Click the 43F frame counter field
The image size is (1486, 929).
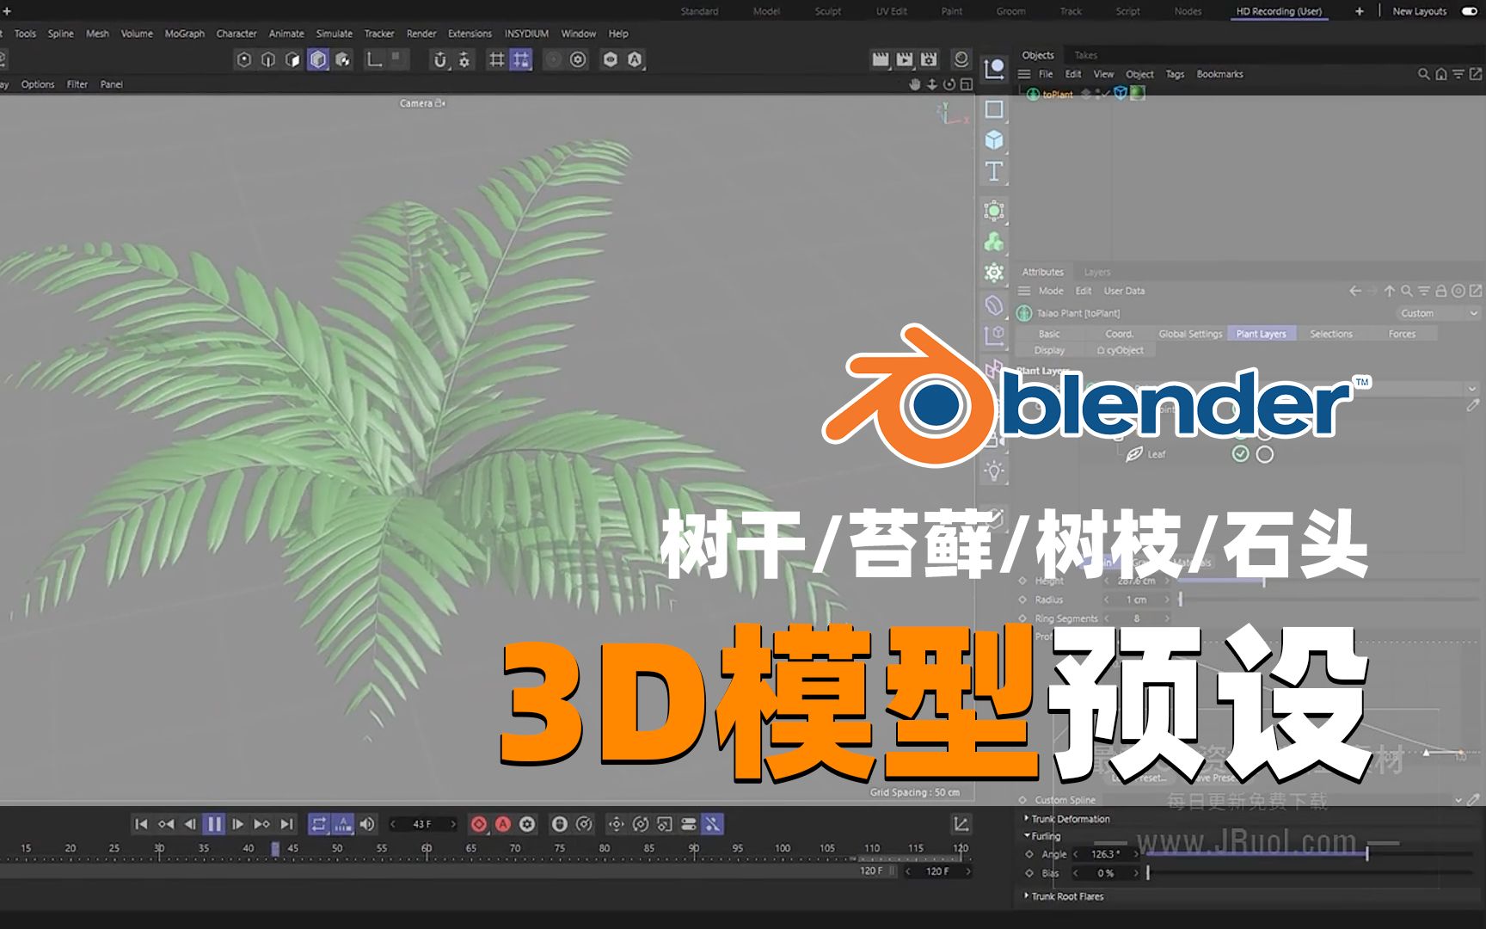421,824
